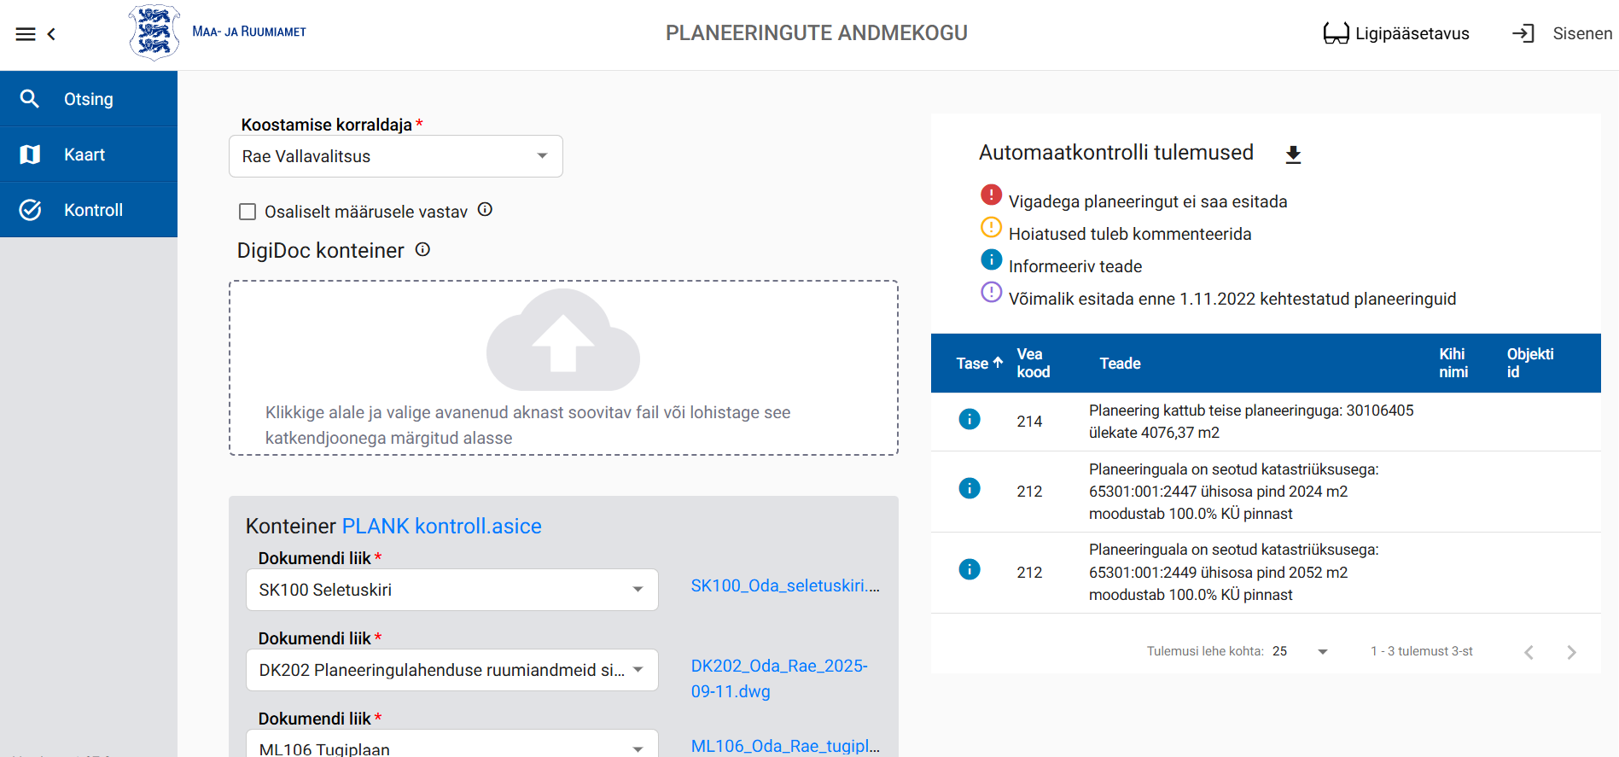Open the PLANK kontroll.asice container link
This screenshot has height=757, width=1619.
[441, 527]
